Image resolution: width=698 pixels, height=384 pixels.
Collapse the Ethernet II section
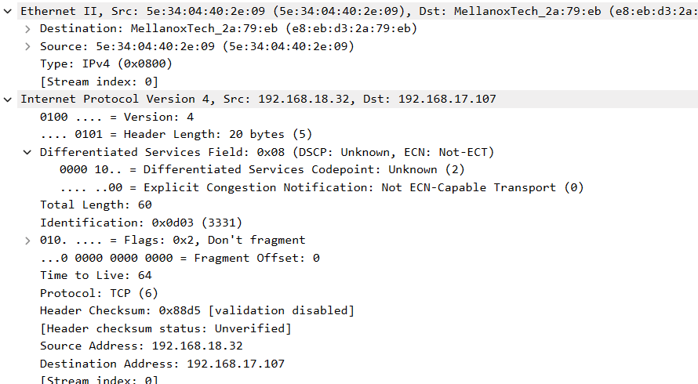coord(8,11)
